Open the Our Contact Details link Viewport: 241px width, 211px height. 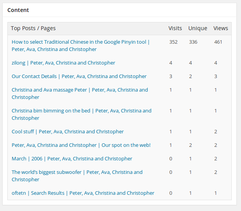point(79,77)
